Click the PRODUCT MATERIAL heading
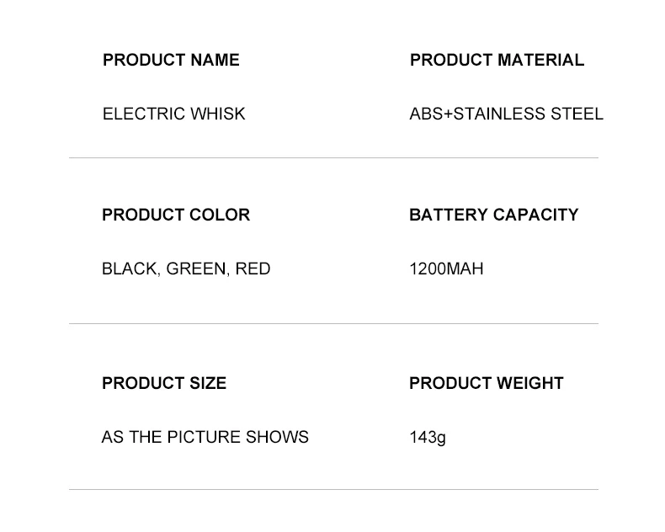 tap(497, 60)
